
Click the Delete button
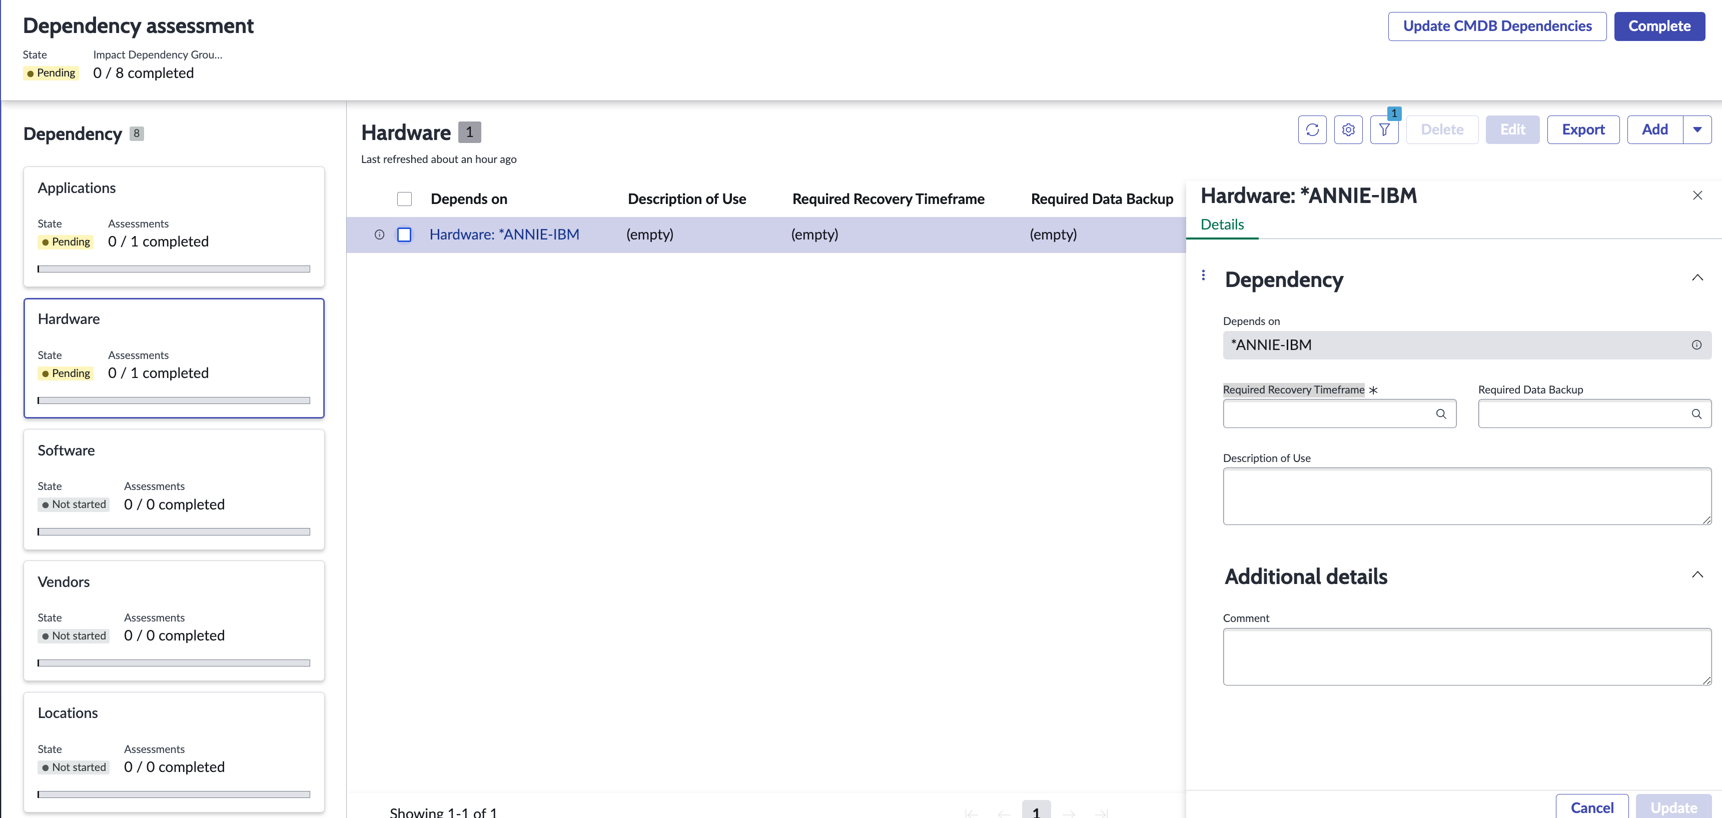pyautogui.click(x=1442, y=129)
